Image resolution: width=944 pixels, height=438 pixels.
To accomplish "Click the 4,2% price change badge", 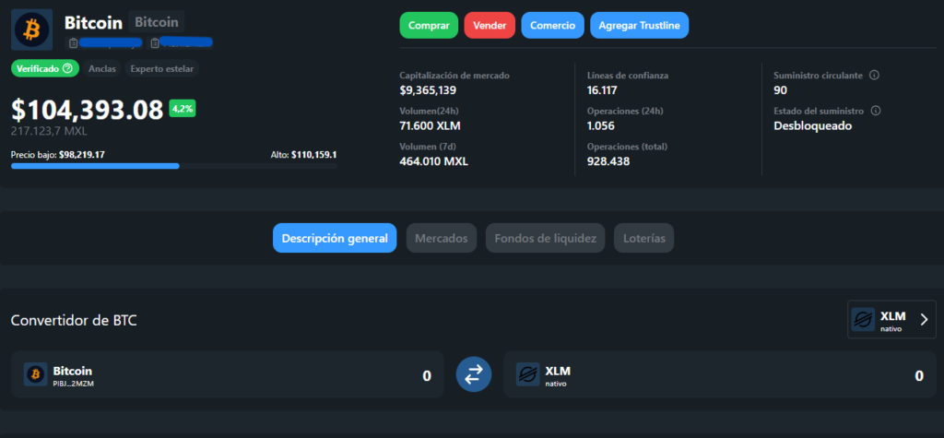I will (x=183, y=109).
